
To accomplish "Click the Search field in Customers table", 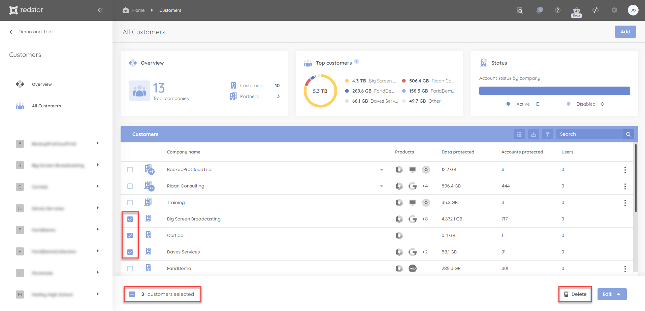I will (589, 134).
